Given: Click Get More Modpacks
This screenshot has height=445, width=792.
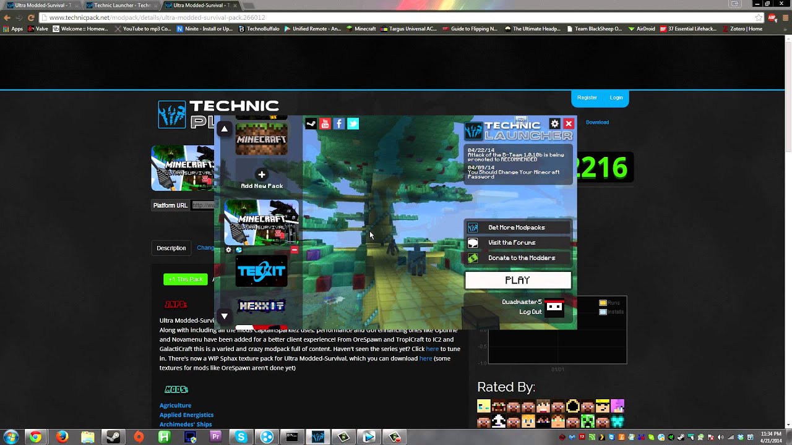Looking at the screenshot, I should [517, 227].
